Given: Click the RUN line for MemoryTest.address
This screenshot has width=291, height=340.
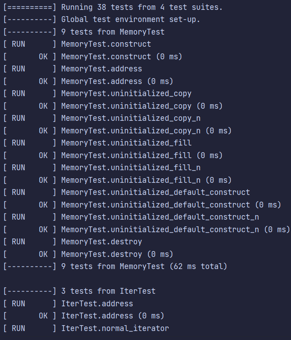Looking at the screenshot, I should [73, 69].
